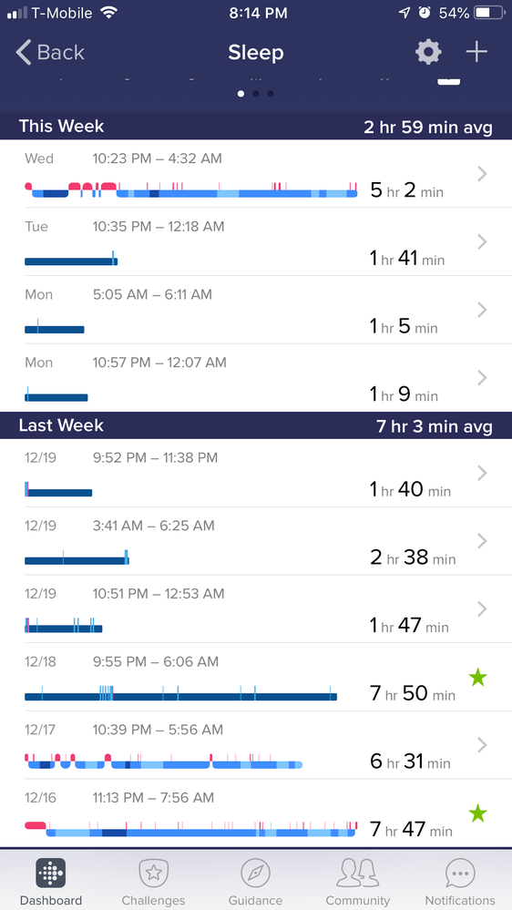Viewport: 512px width, 910px height.
Task: Tap the Wed sleep stages graph bar
Action: [191, 189]
